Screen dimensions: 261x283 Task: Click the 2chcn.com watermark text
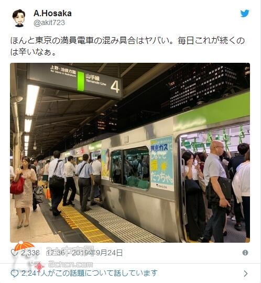[x=71, y=264]
